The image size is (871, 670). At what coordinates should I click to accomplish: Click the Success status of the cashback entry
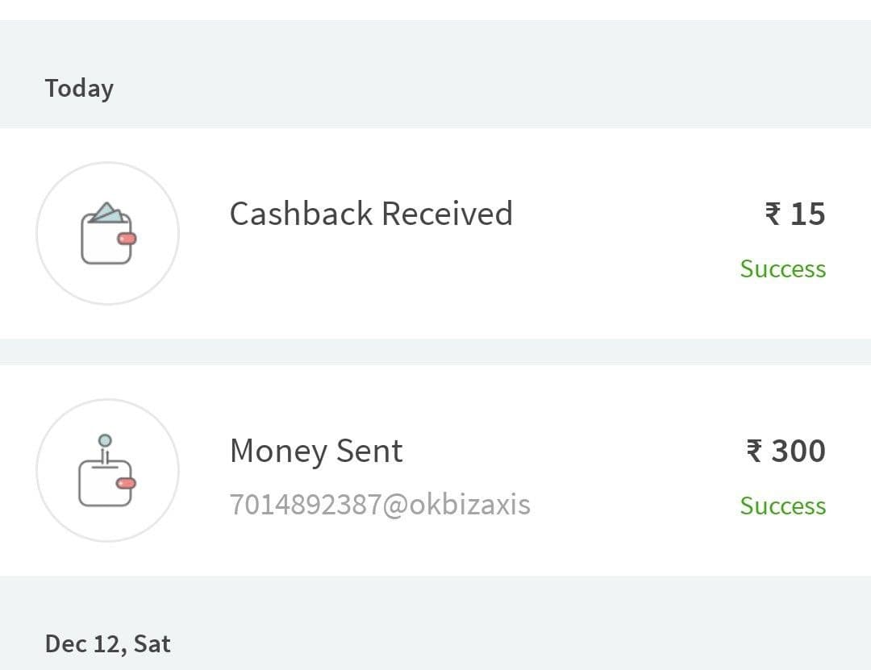pyautogui.click(x=782, y=268)
